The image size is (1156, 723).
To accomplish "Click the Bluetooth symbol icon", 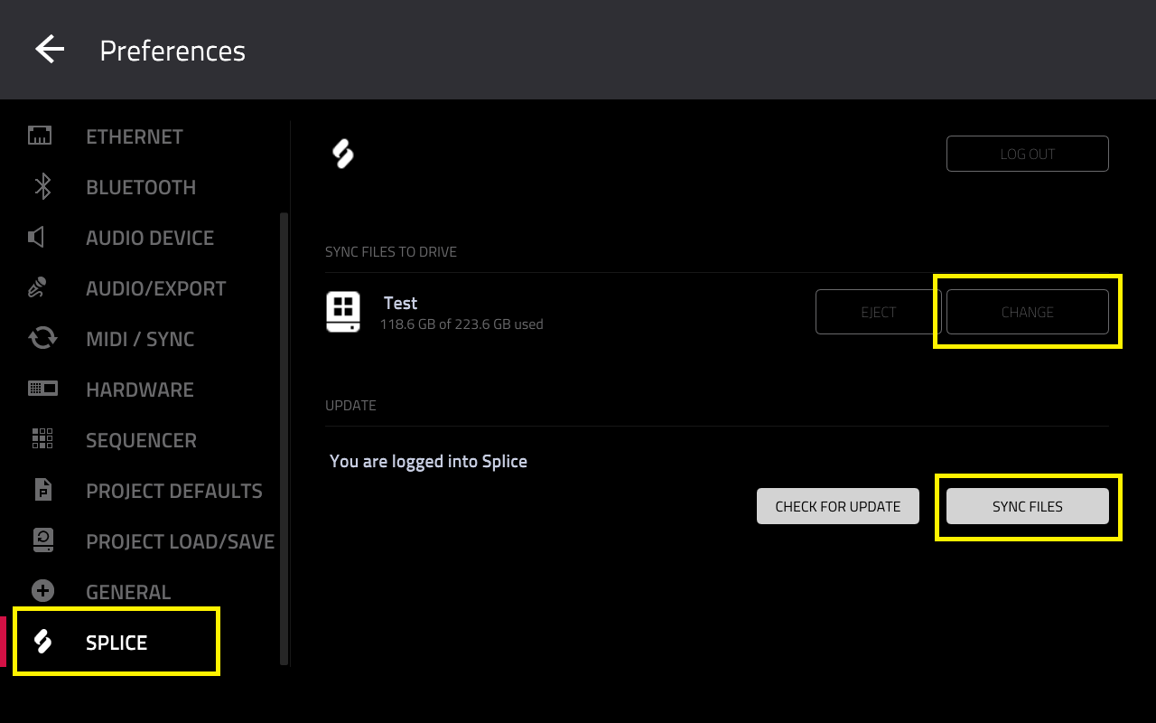I will (42, 187).
